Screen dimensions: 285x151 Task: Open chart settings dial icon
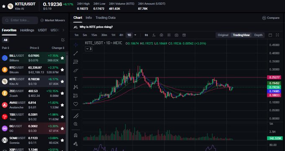click(x=161, y=35)
